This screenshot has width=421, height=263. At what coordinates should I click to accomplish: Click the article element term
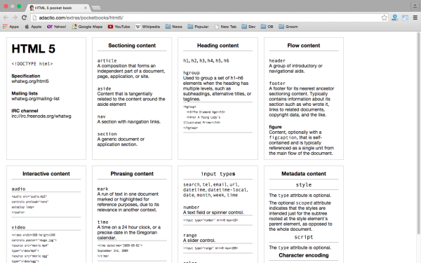click(x=107, y=60)
